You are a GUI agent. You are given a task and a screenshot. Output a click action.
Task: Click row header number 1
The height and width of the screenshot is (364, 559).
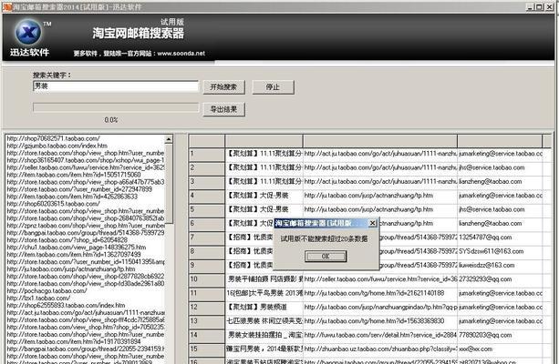point(207,154)
